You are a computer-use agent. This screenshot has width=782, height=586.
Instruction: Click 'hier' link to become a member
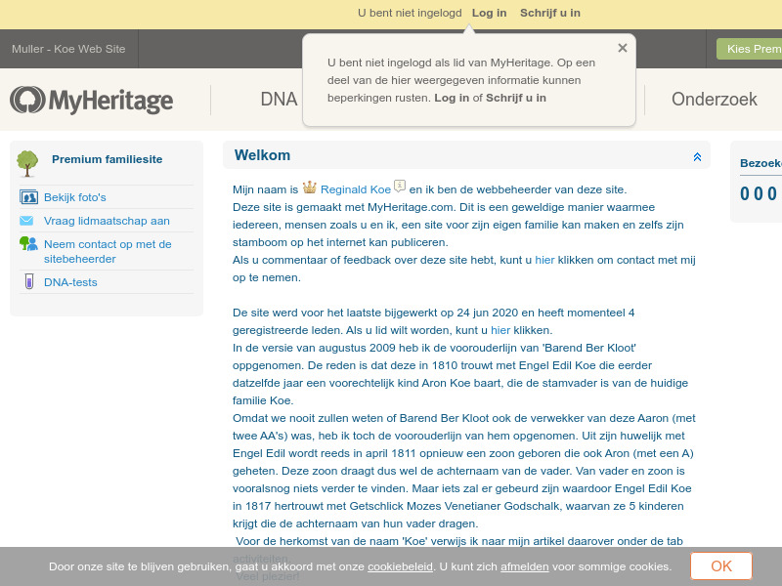click(x=500, y=330)
